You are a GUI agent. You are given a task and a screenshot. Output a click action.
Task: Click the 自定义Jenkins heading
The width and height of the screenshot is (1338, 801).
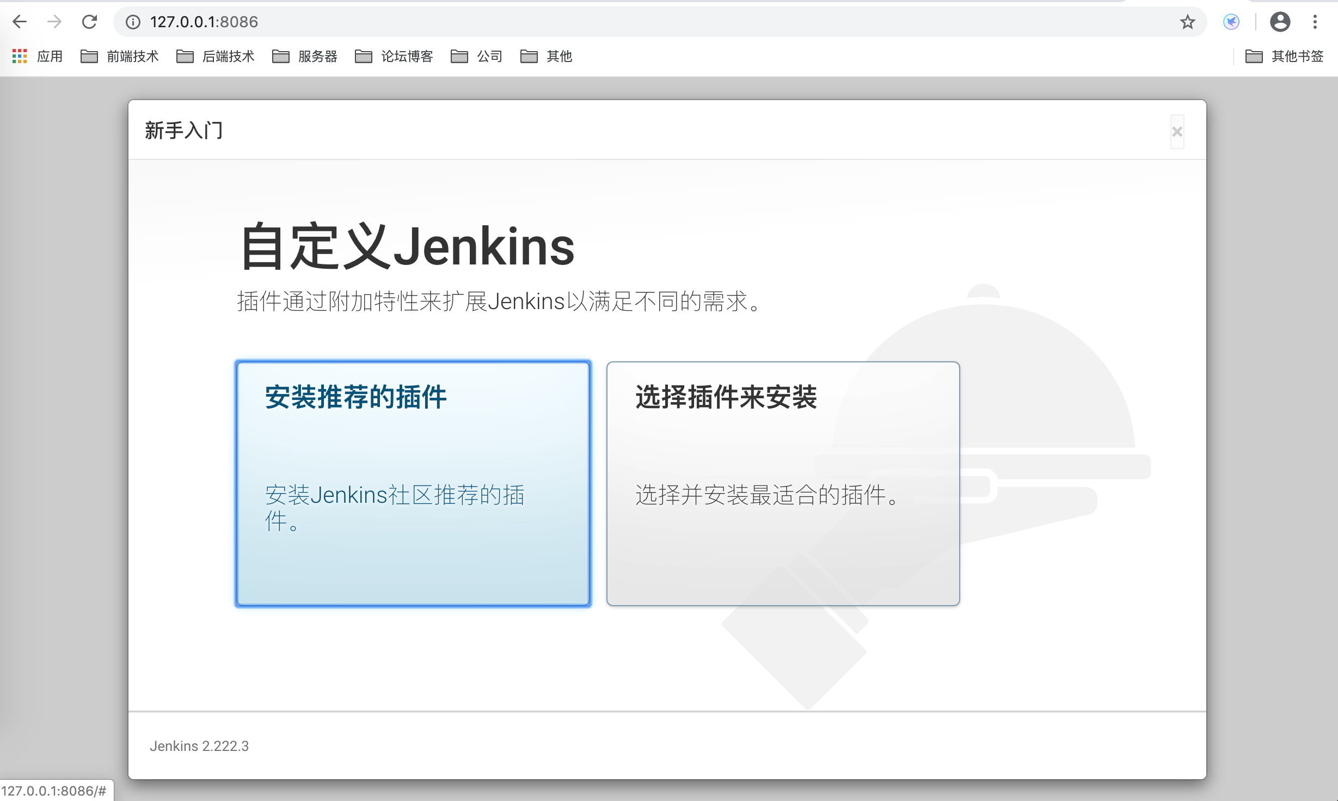pyautogui.click(x=407, y=247)
